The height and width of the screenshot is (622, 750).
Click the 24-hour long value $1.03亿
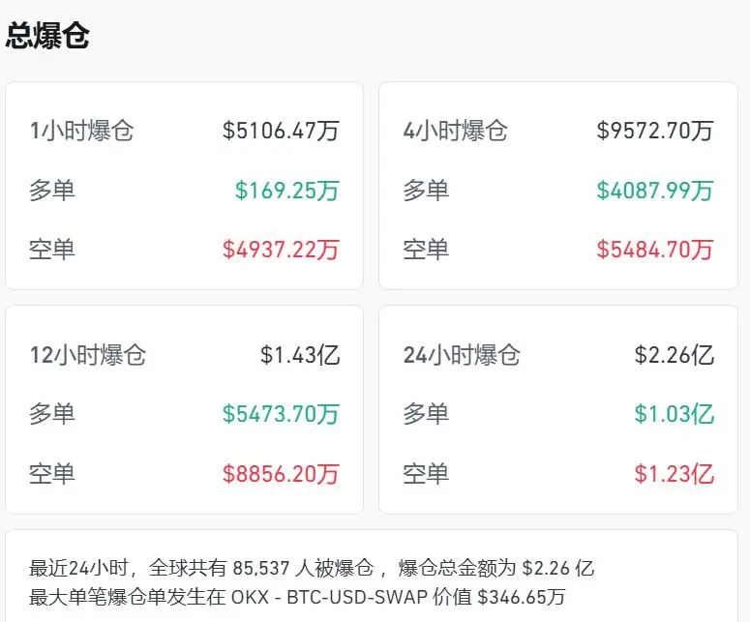675,414
